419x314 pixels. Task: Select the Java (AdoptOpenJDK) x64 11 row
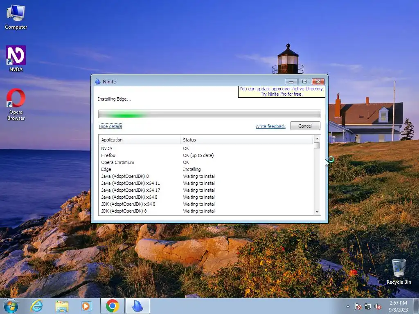[x=206, y=183]
